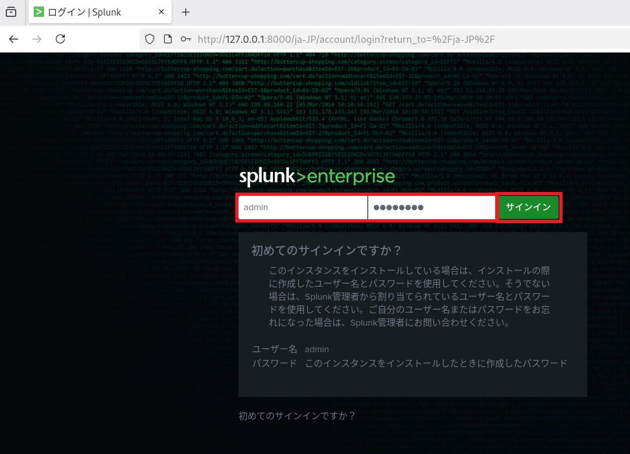Open the saved password key icon
The width and height of the screenshot is (630, 454).
(186, 39)
